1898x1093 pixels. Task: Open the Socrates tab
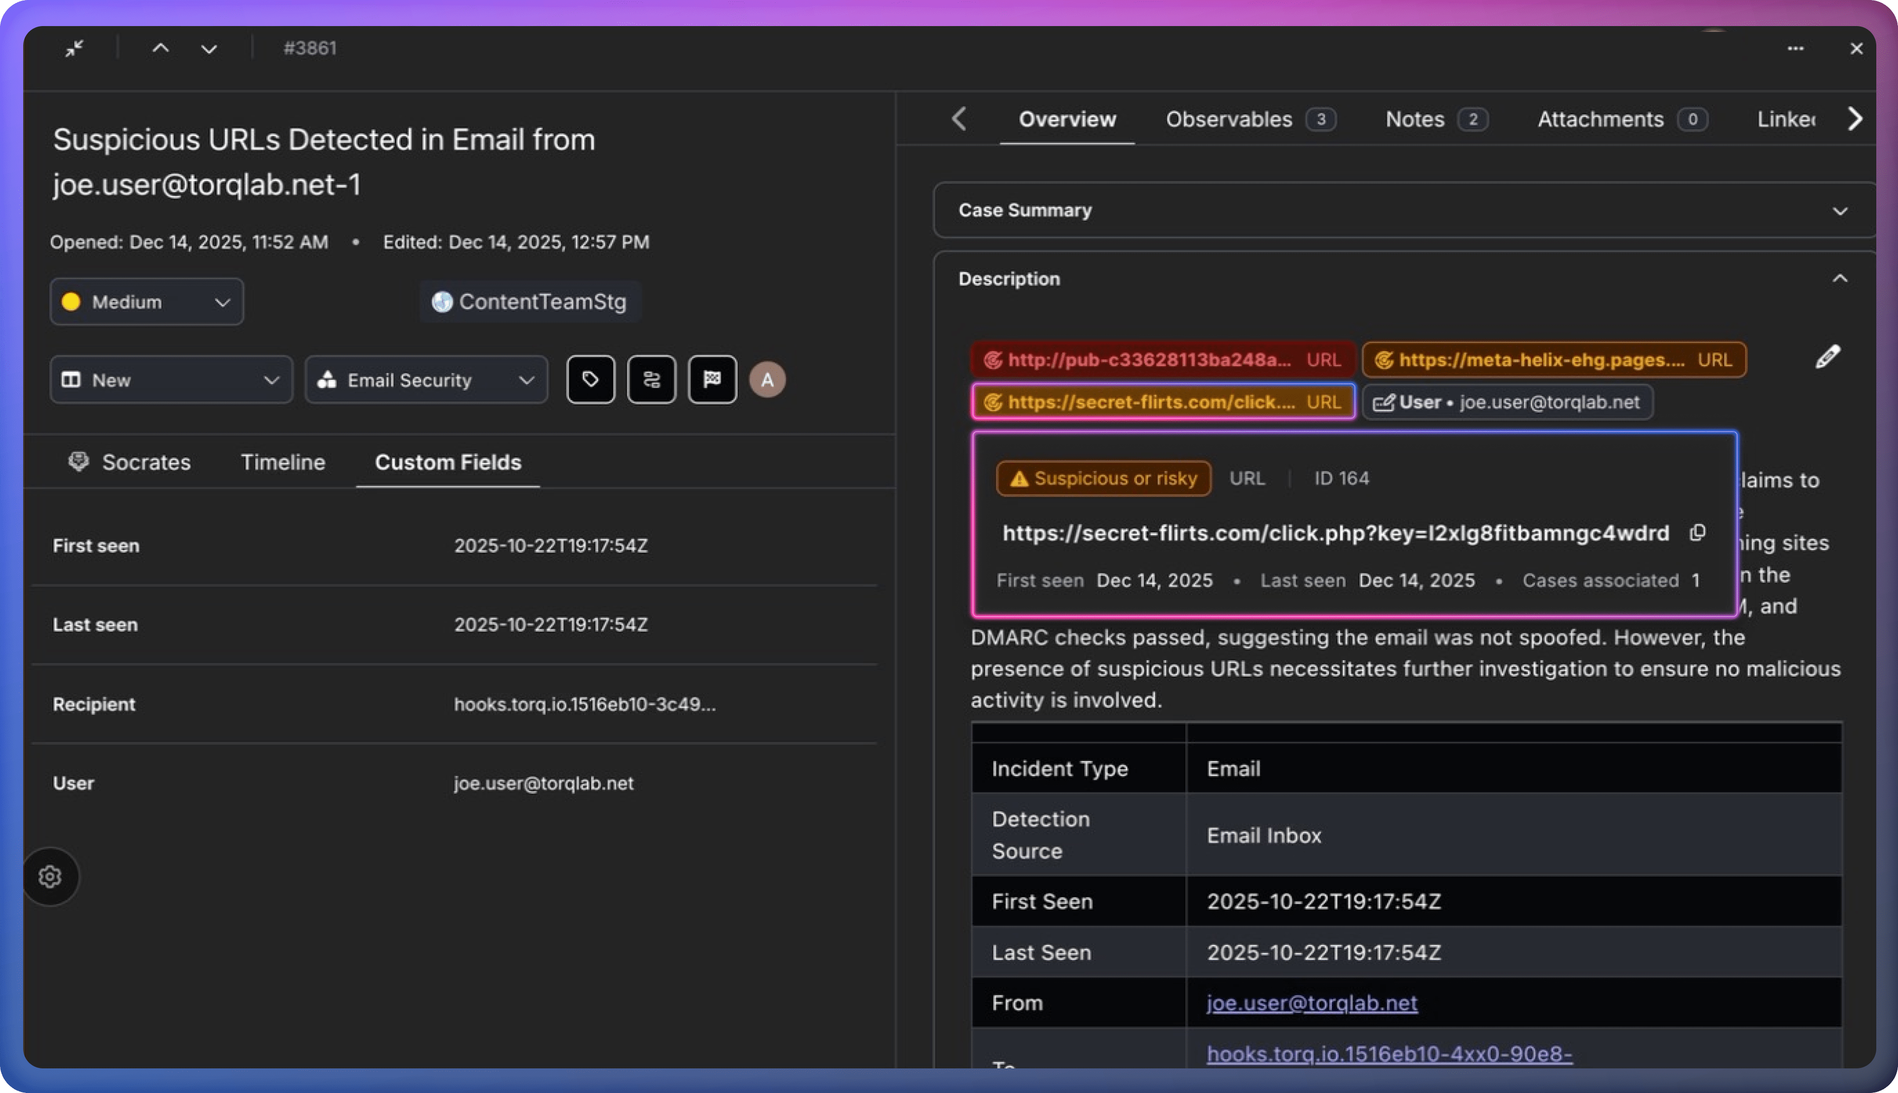pos(130,462)
